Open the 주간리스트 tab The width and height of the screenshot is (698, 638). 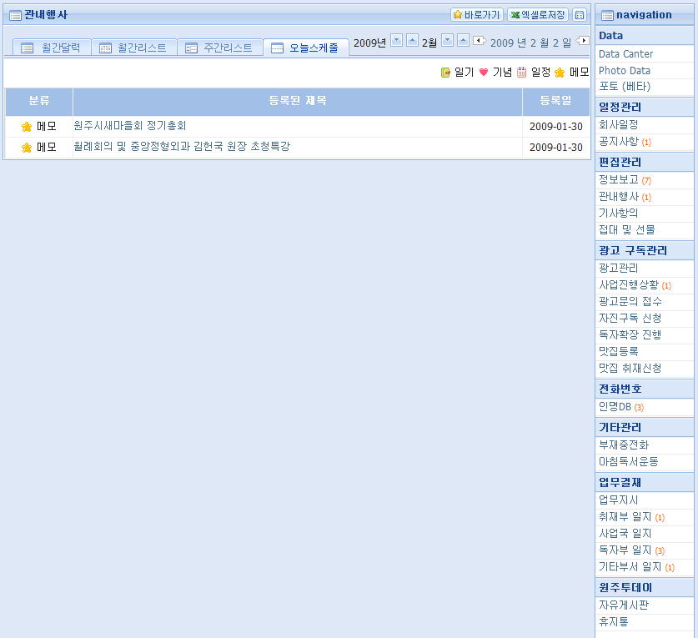[218, 48]
